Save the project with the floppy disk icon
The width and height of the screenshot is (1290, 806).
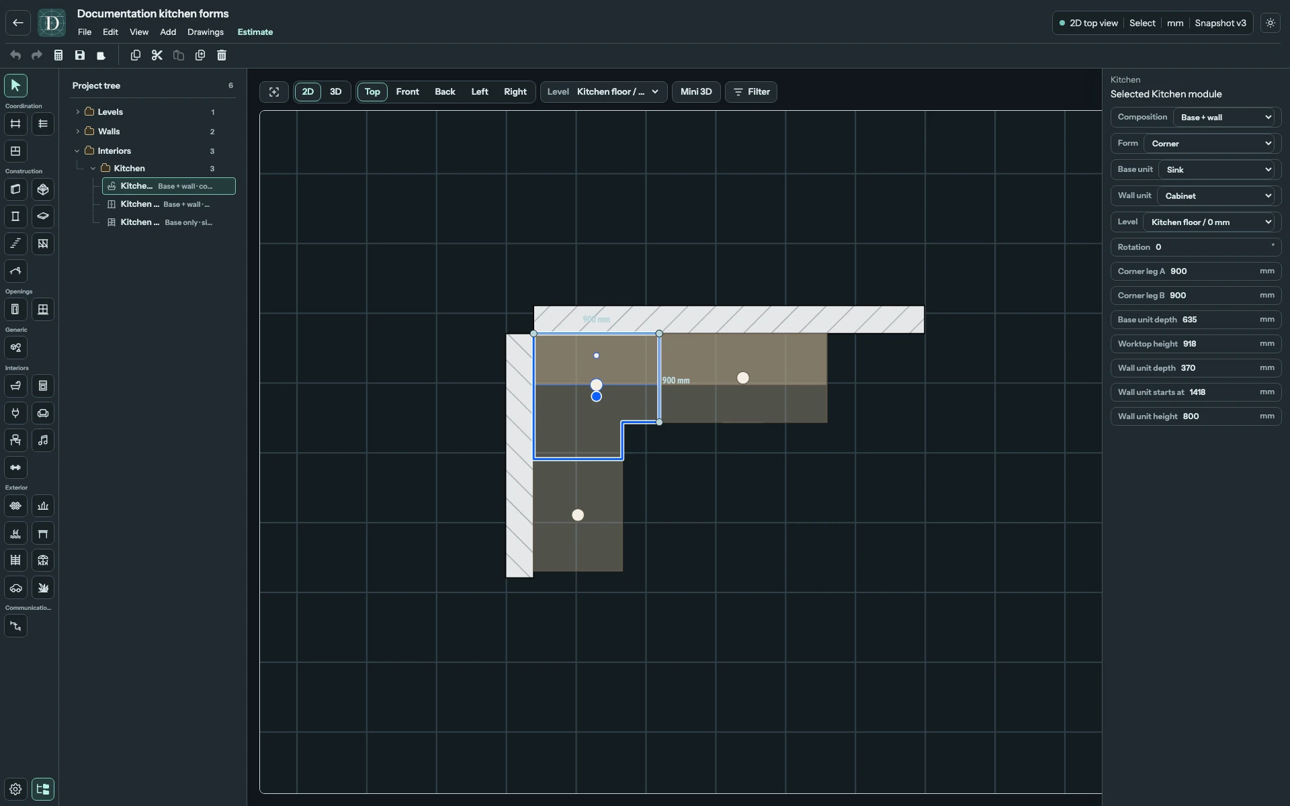click(80, 55)
